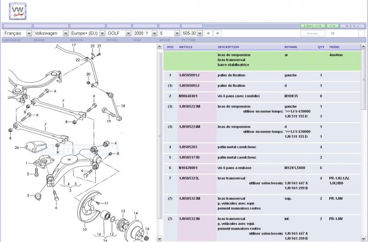Image resolution: width=368 pixels, height=242 pixels.
Task: Select article N10428001
Action: [x=188, y=168]
